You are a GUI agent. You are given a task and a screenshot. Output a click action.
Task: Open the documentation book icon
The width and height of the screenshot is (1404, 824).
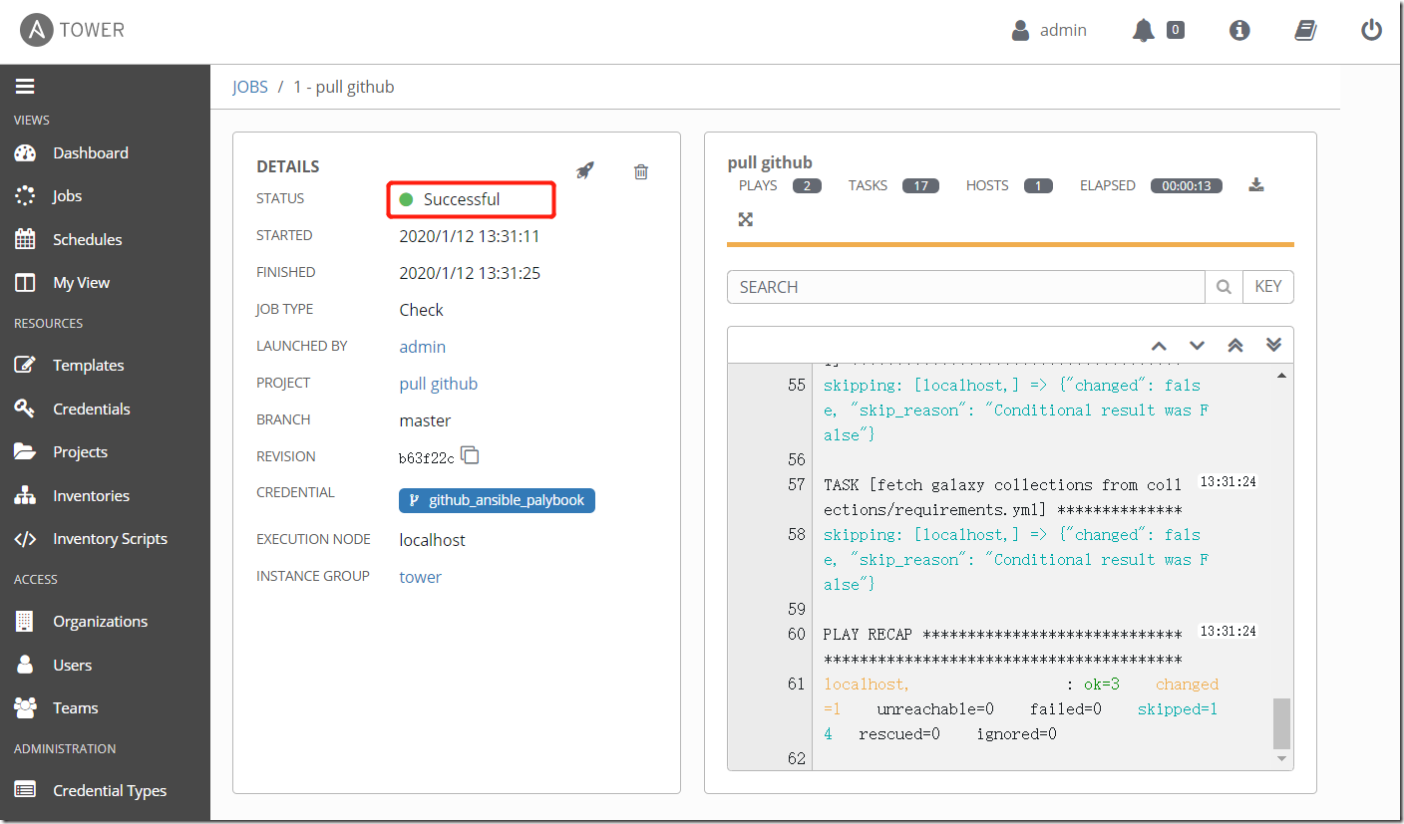(1305, 30)
